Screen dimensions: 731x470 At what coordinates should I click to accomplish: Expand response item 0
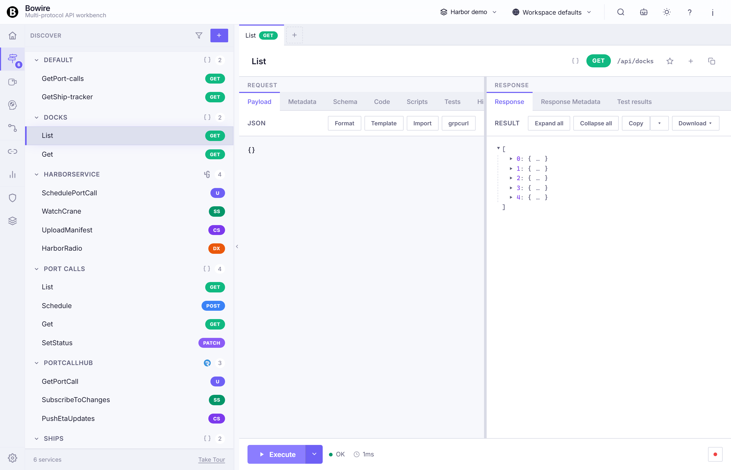click(511, 159)
